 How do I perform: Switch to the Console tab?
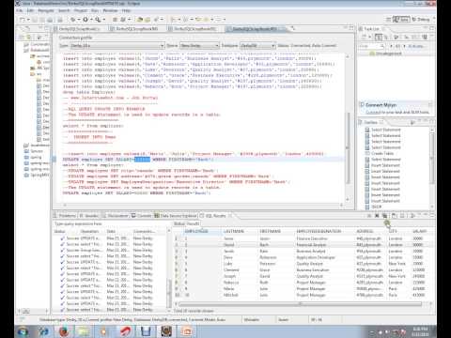point(142,216)
